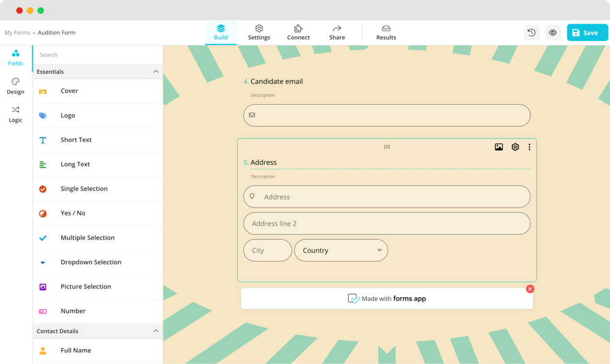Image resolution: width=610 pixels, height=364 pixels.
Task: Click the eye preview icon
Action: coord(553,33)
